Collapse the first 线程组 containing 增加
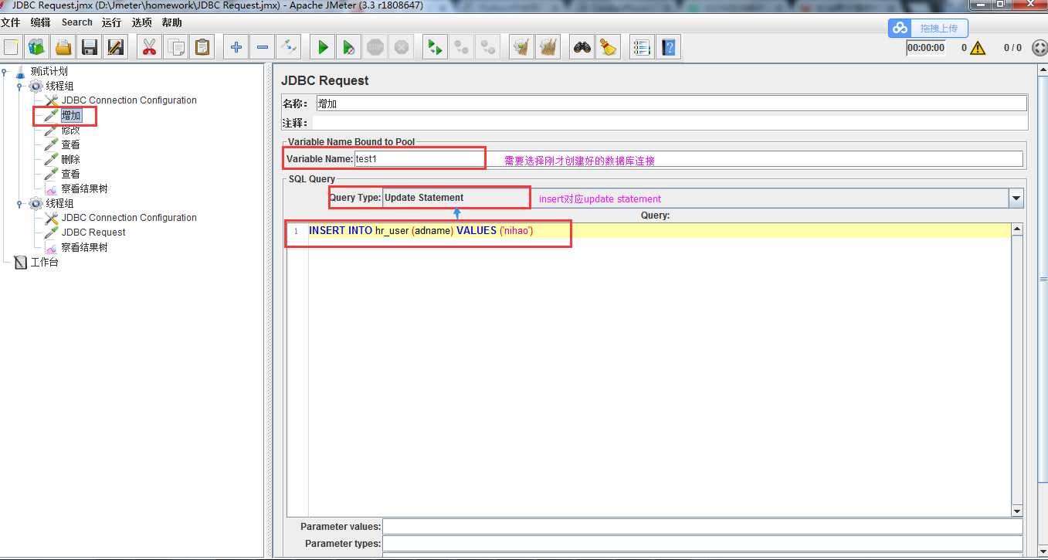Image resolution: width=1048 pixels, height=560 pixels. coord(20,86)
